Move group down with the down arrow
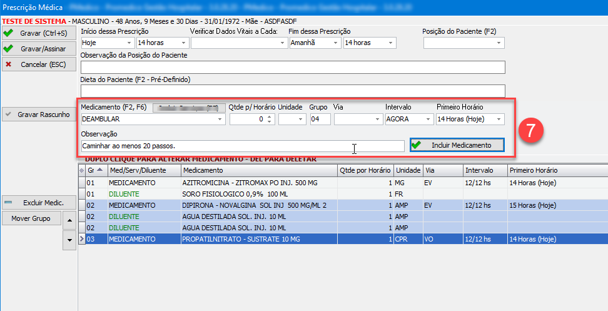This screenshot has height=311, width=608. click(x=69, y=239)
